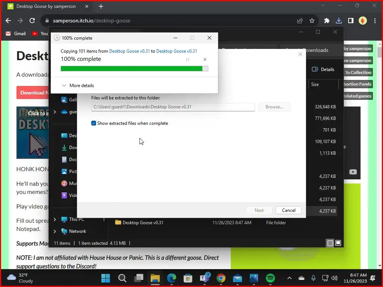Click Cancel in the extract dialog
Image resolution: width=383 pixels, height=287 pixels.
click(x=288, y=210)
